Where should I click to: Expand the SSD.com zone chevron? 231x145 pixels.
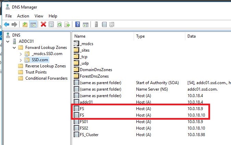[x=21, y=60]
